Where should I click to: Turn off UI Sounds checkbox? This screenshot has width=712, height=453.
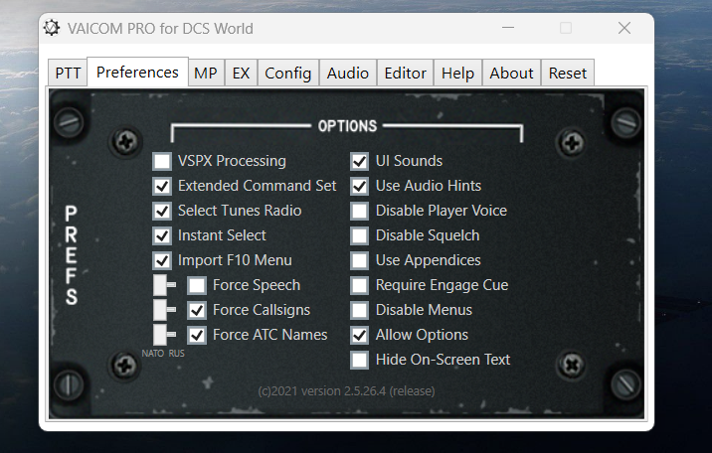click(x=360, y=161)
